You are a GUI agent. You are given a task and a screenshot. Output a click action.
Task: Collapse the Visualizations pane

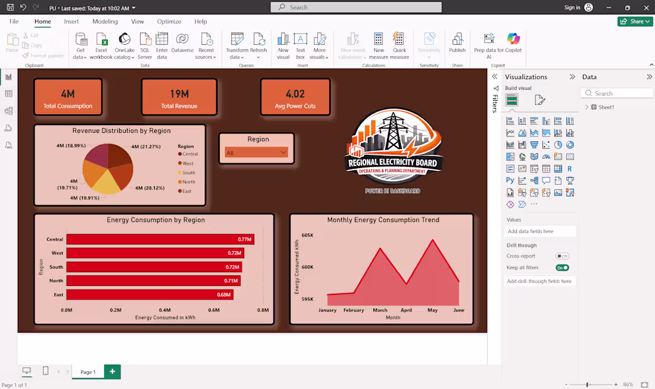[572, 77]
